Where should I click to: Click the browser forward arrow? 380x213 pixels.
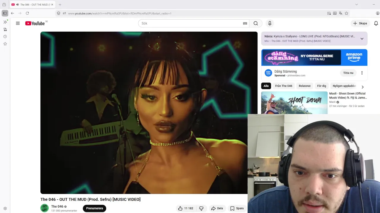point(20,13)
